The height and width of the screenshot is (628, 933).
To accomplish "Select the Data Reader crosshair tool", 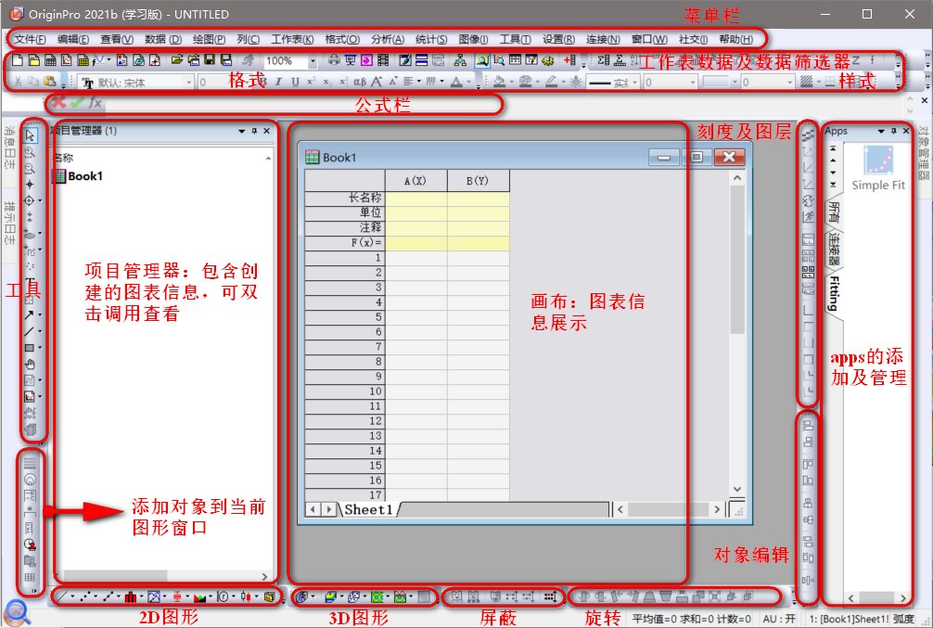I will pos(29,200).
